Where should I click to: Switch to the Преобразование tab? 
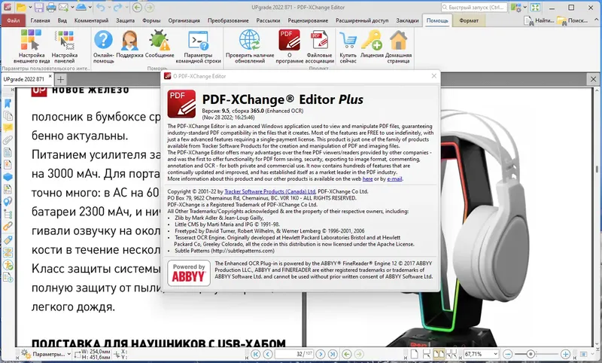click(x=228, y=20)
